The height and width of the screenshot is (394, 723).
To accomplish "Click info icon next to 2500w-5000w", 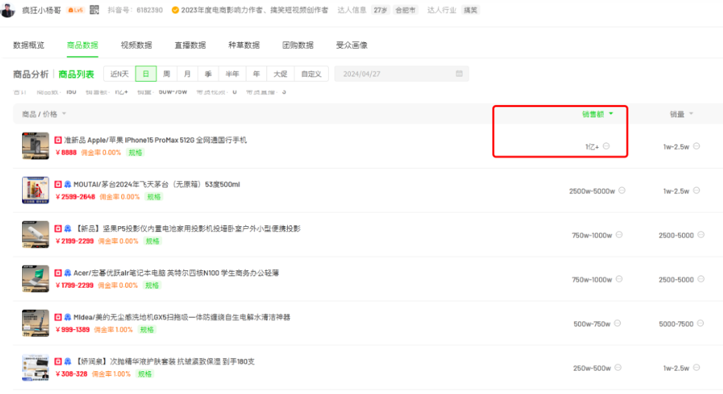I will click(x=621, y=191).
